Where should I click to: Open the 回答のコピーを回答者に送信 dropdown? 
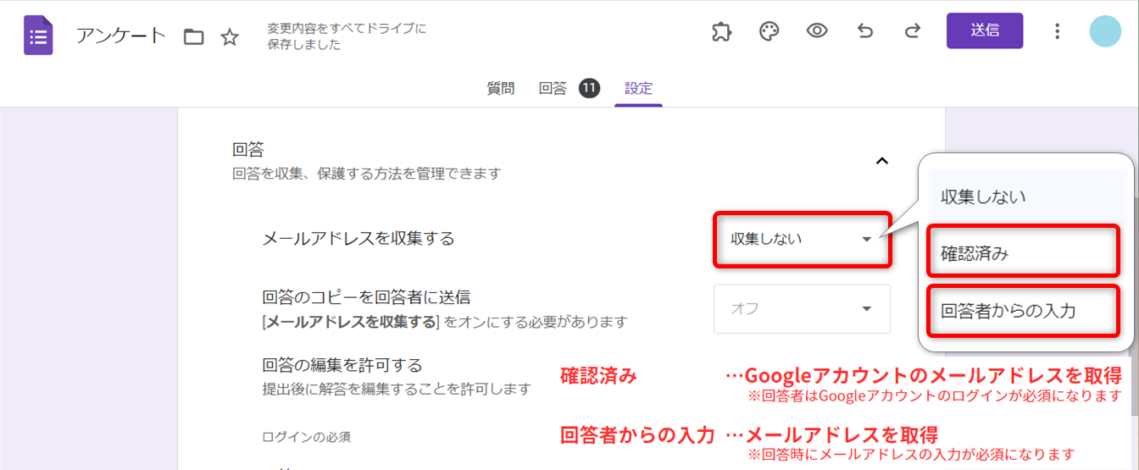tap(802, 309)
